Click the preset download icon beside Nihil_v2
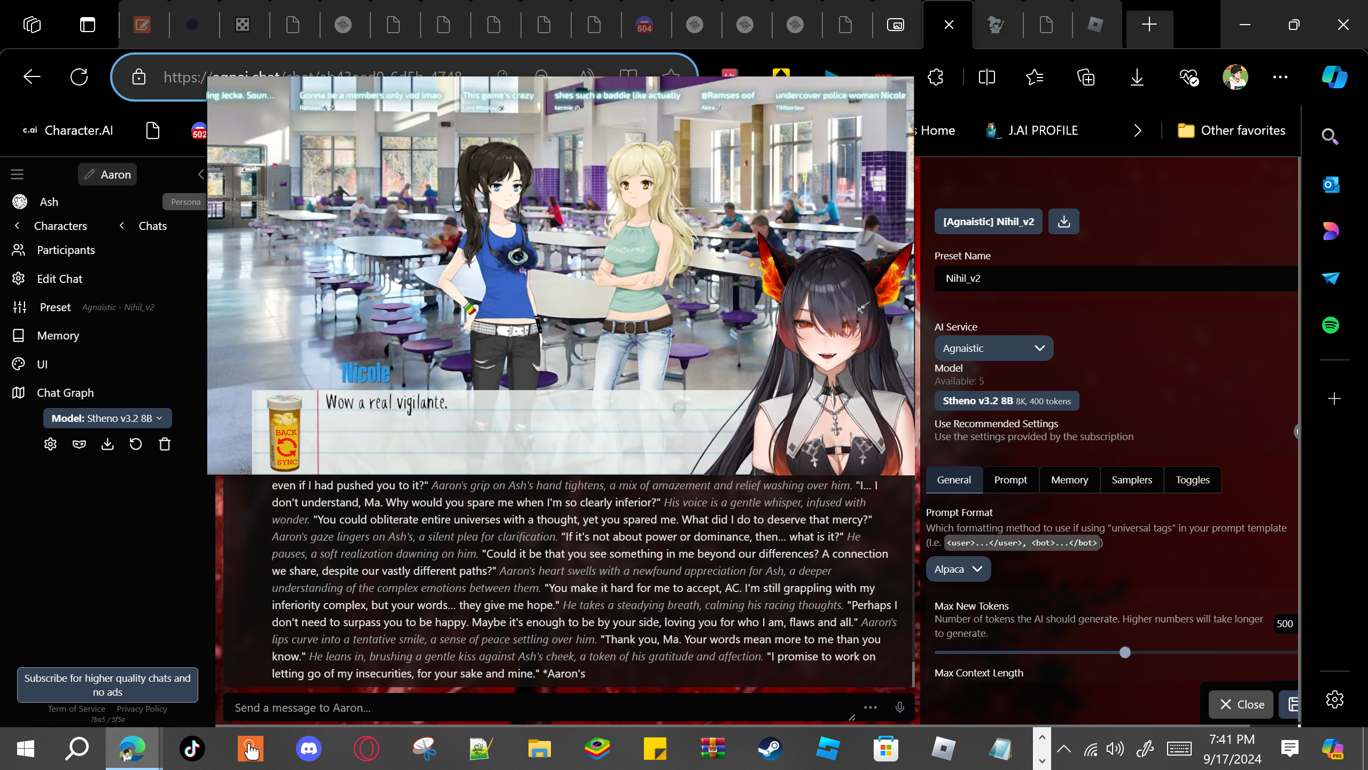 pos(1063,221)
